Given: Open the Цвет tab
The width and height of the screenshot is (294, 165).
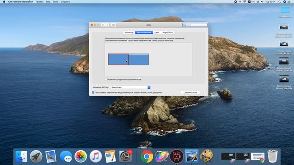Looking at the screenshot, I should coord(157,33).
